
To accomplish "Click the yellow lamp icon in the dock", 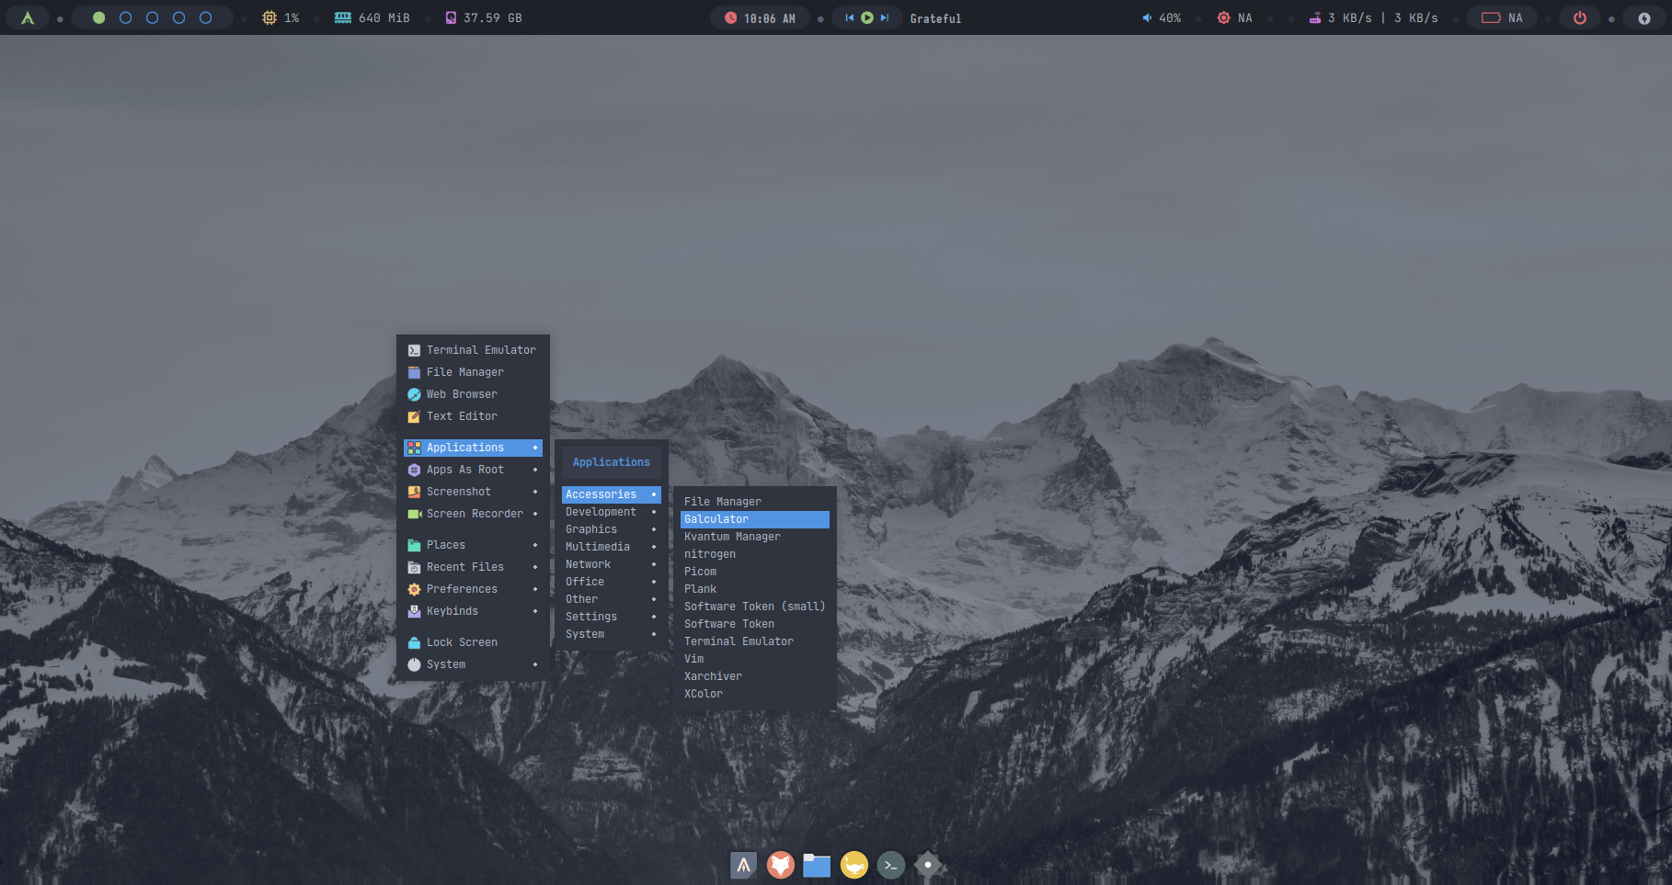I will pyautogui.click(x=853, y=865).
